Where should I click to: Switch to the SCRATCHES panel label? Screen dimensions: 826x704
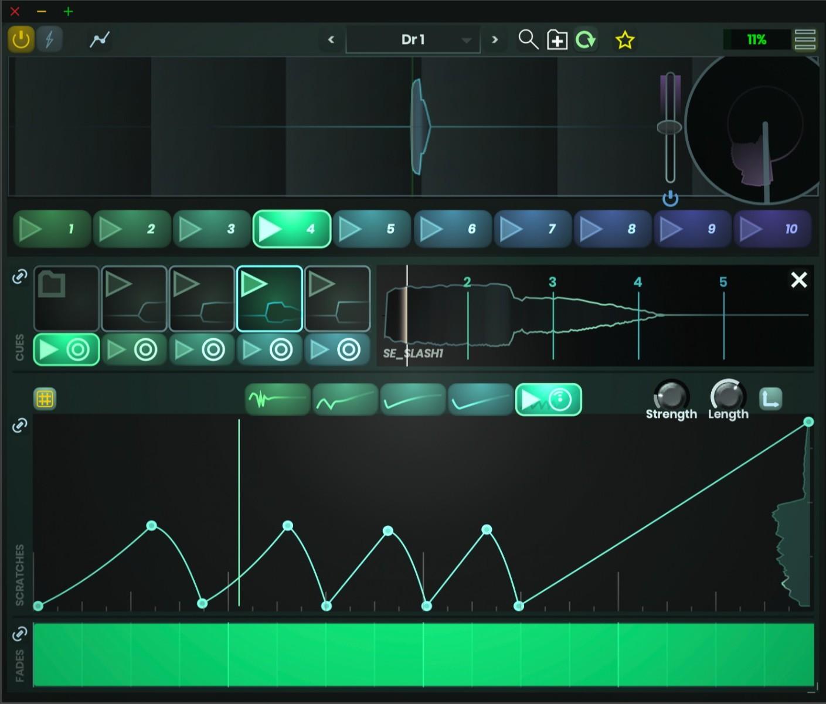21,566
